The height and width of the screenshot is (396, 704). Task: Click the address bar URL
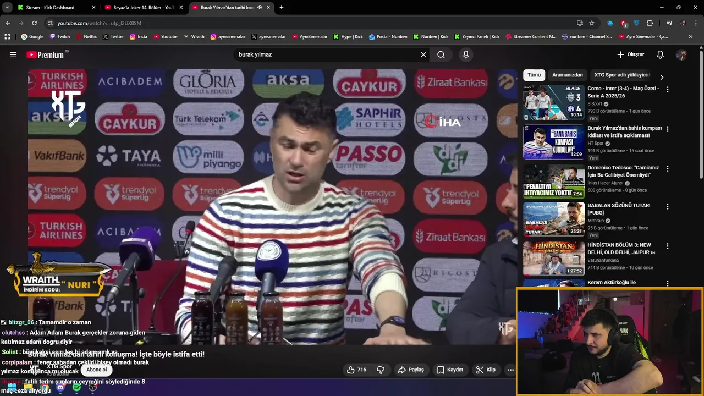[x=99, y=23]
